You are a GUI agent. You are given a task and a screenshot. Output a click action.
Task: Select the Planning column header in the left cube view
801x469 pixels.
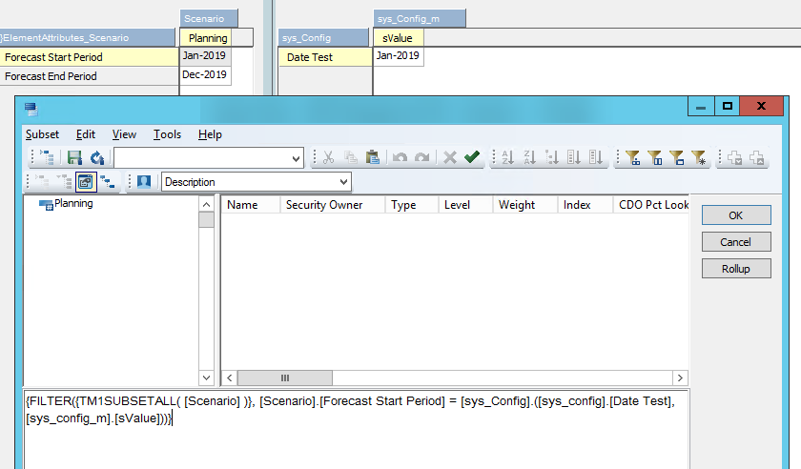click(205, 38)
